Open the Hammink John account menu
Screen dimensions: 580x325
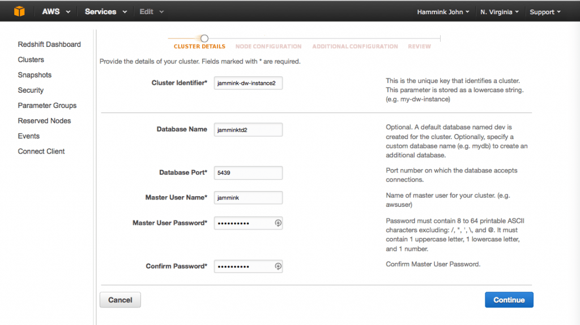pyautogui.click(x=443, y=12)
